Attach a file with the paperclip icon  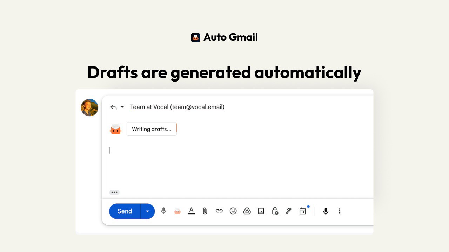[205, 211]
